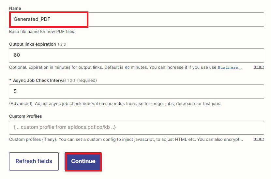Click the Output links expiration field
The width and height of the screenshot is (271, 179).
pos(136,55)
